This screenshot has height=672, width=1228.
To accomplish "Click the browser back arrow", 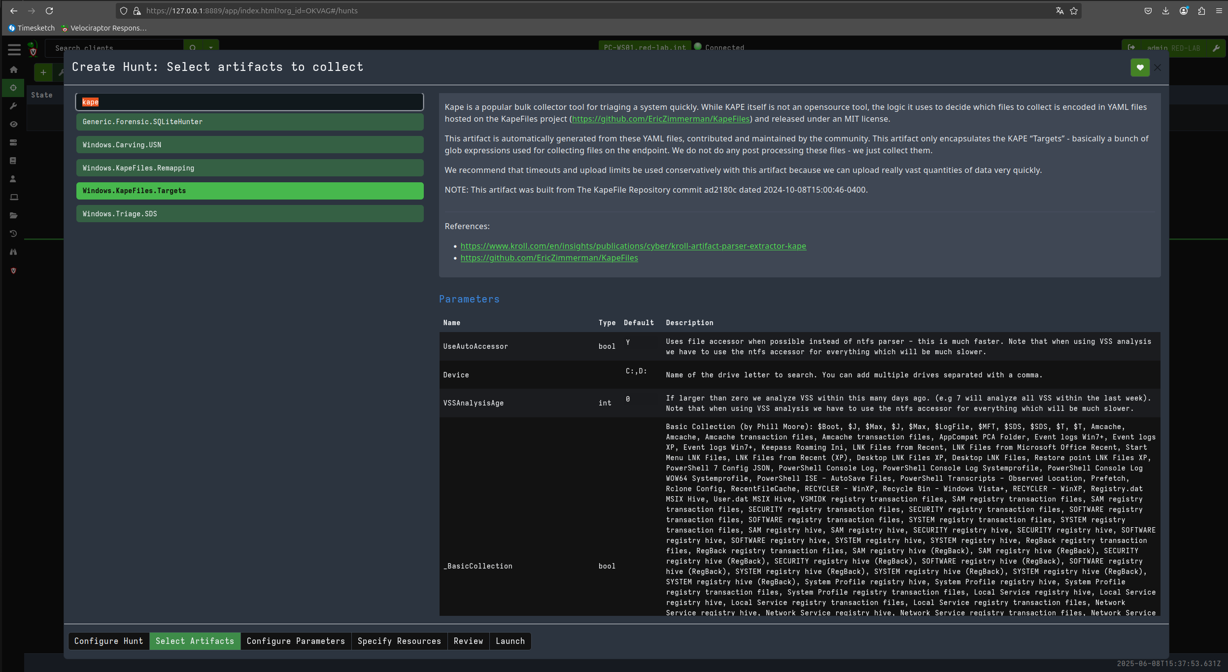I will click(x=14, y=11).
